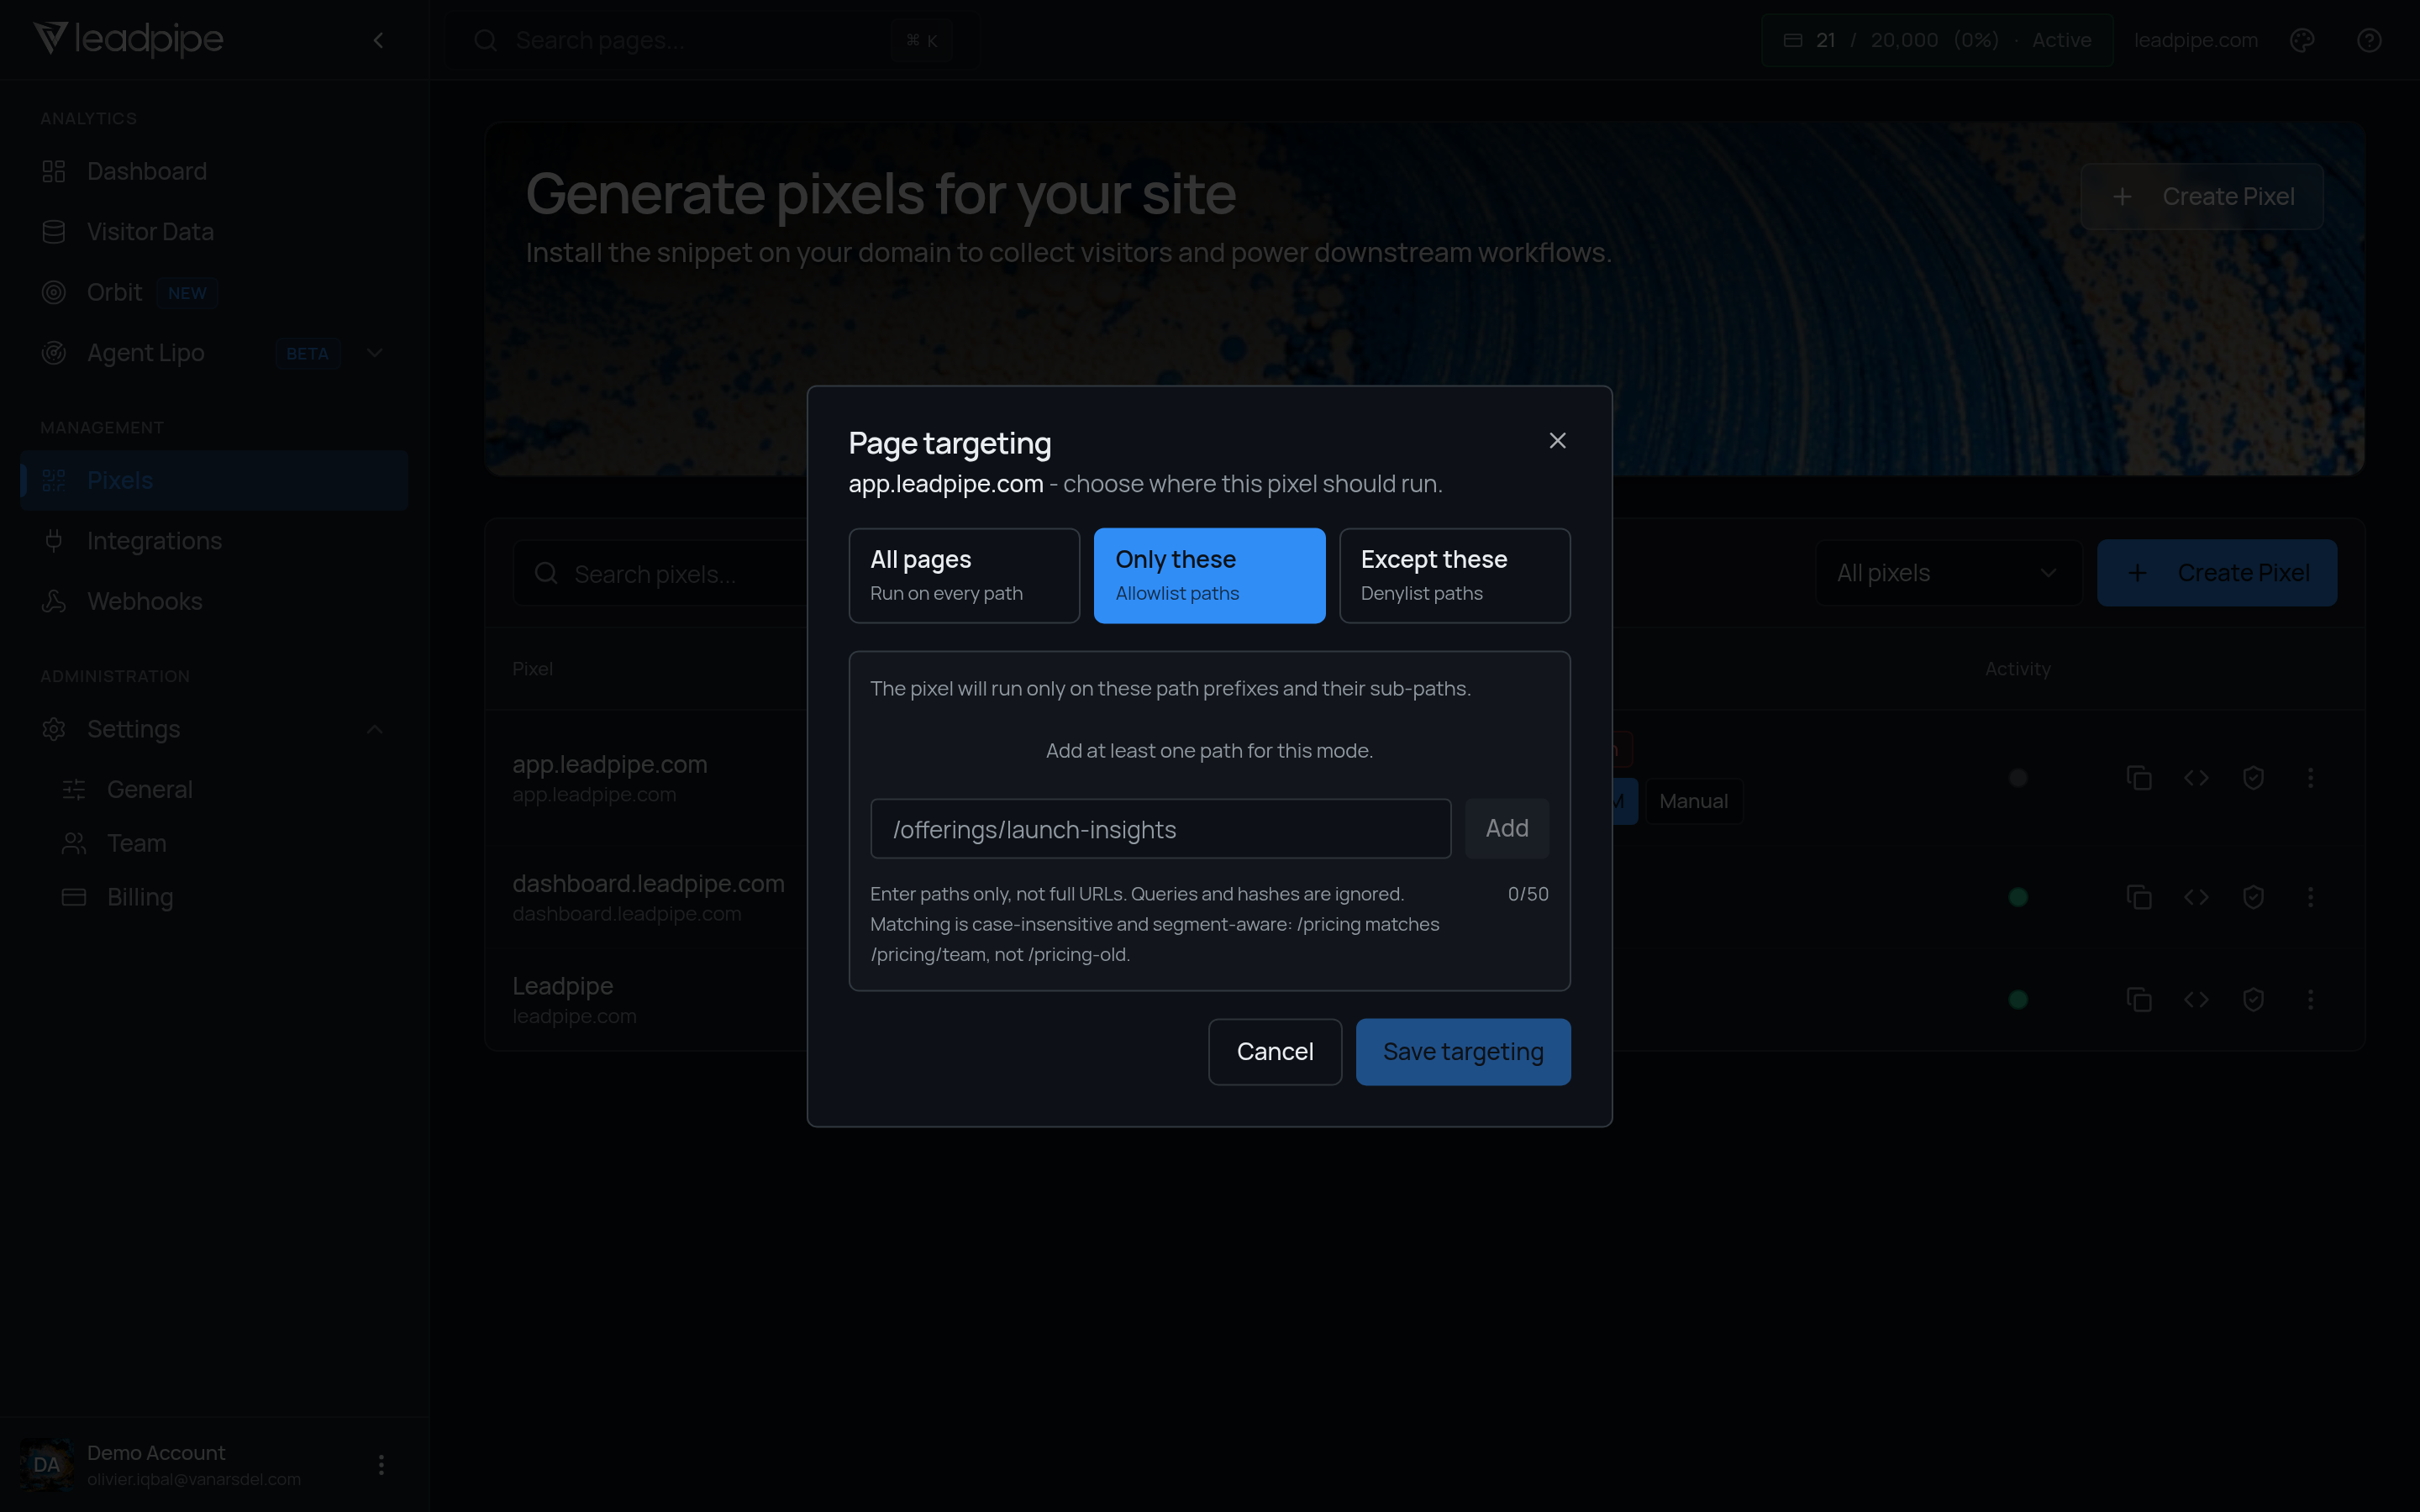Focus the path prefix input field

pyautogui.click(x=1160, y=829)
